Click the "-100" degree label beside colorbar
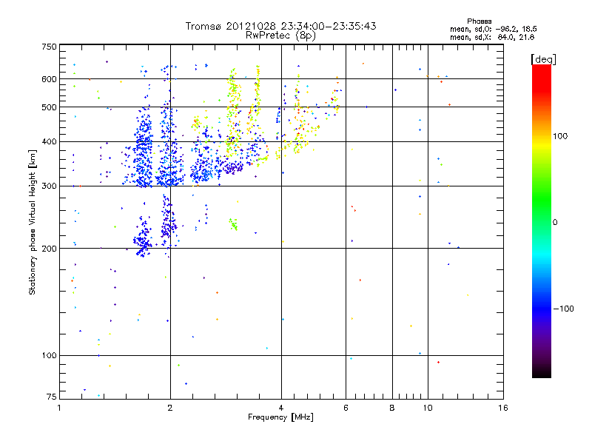Image resolution: width=592 pixels, height=444 pixels. click(563, 309)
